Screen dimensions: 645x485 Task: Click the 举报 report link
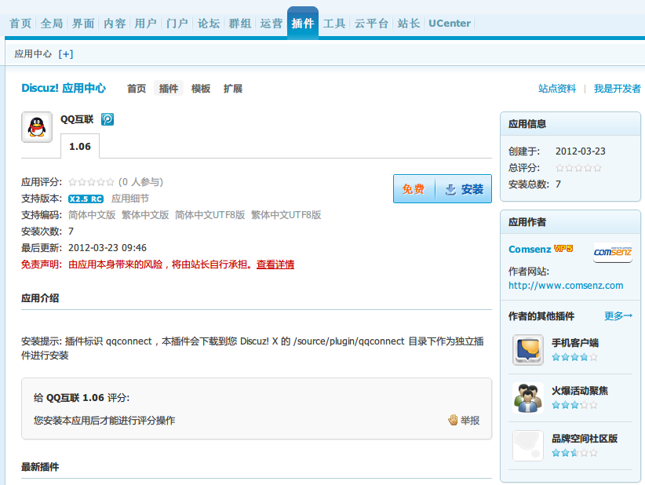pyautogui.click(x=470, y=421)
